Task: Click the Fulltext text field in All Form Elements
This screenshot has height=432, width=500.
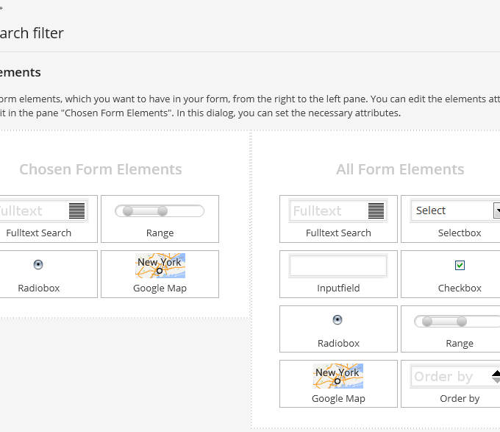Action: (327, 211)
